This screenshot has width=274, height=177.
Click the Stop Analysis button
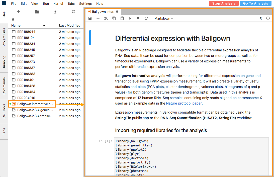coord(224,3)
